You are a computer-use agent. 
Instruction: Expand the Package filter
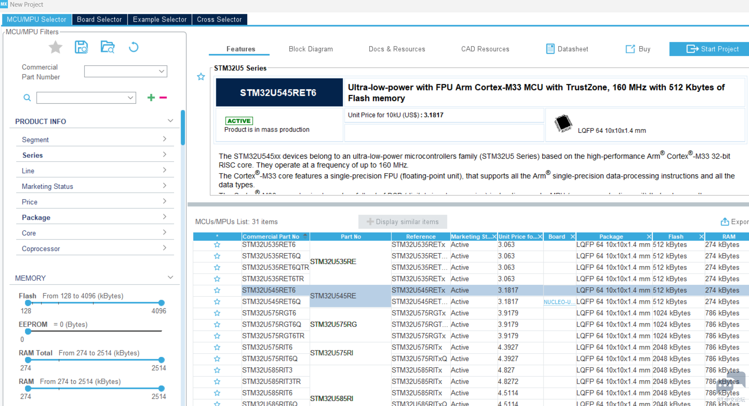point(165,217)
